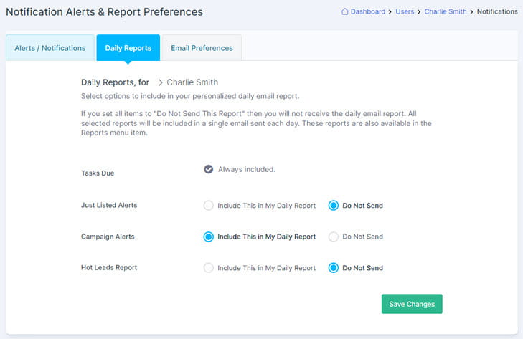This screenshot has width=523, height=339.
Task: Switch to Alerts / Notifications tab
Action: tap(50, 48)
